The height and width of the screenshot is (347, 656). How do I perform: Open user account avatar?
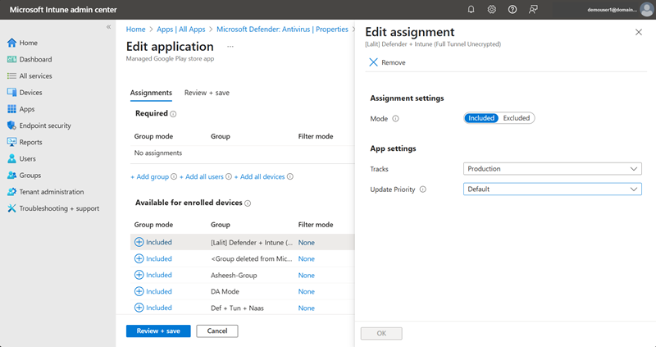[x=647, y=9]
